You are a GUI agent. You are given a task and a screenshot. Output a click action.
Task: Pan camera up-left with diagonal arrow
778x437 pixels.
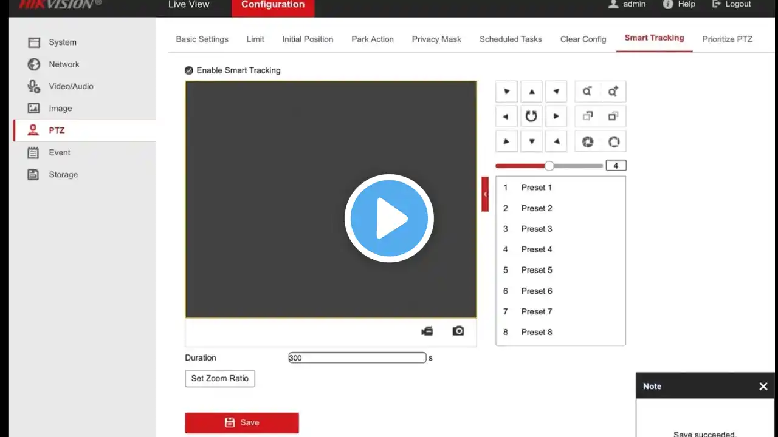click(x=506, y=92)
